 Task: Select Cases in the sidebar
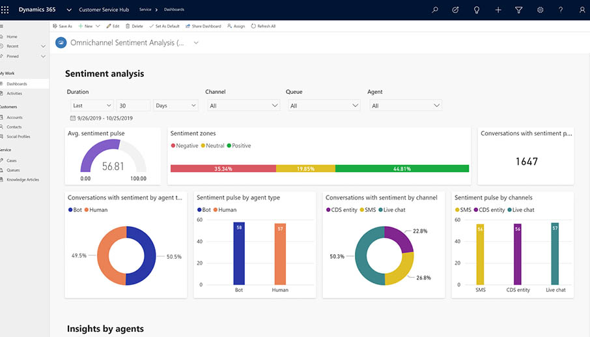pos(12,160)
